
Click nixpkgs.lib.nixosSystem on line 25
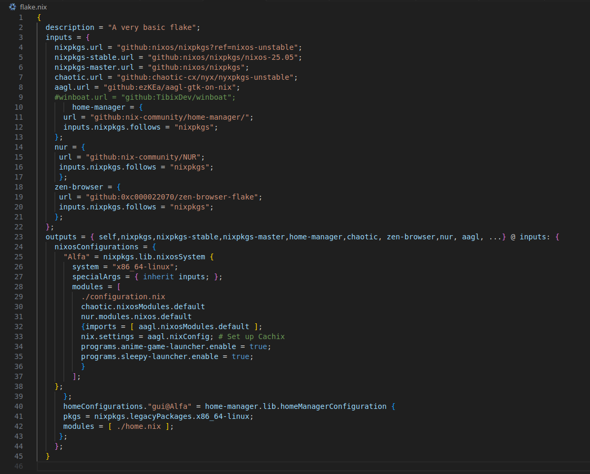point(154,257)
